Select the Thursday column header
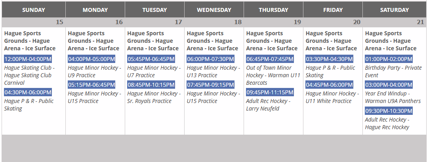Image resolution: width=427 pixels, height=162 pixels. 273,10
